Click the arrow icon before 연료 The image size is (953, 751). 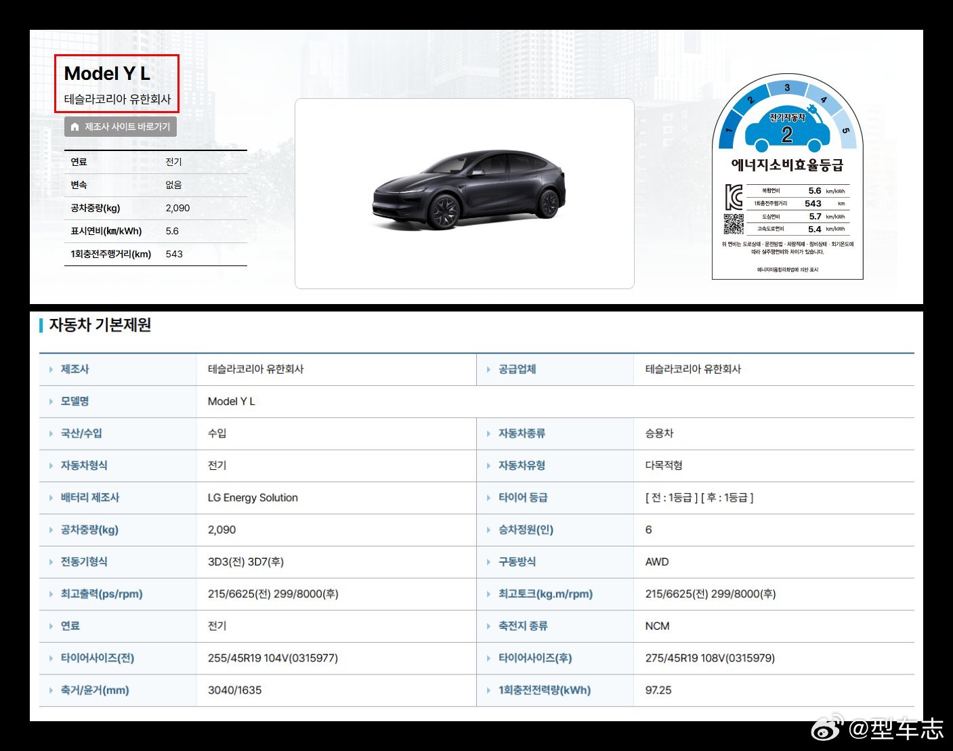tap(51, 626)
